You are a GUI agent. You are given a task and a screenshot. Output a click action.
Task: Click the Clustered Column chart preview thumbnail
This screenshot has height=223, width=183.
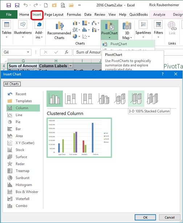tap(79, 138)
